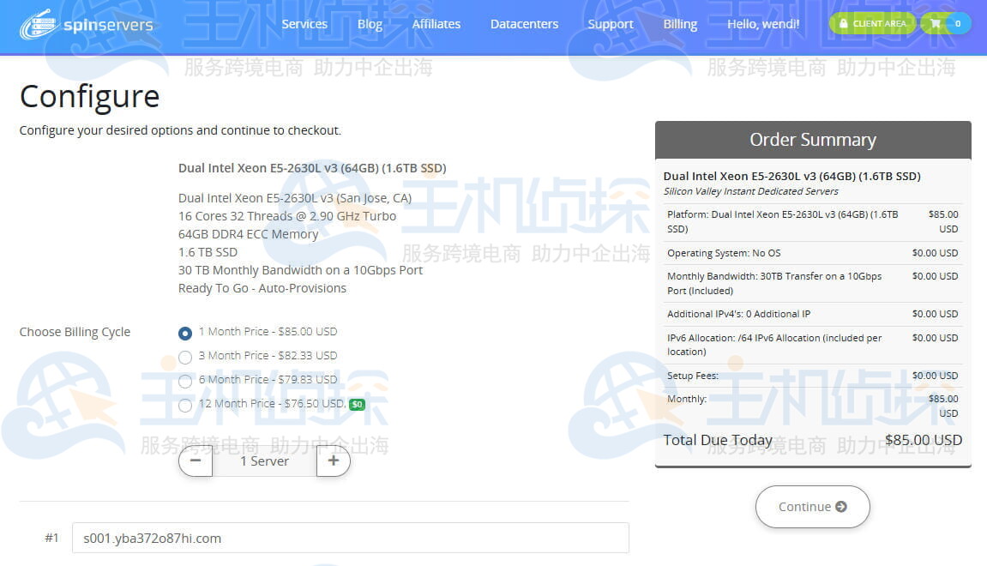Open the Datacenters menu
The image size is (987, 566).
524,24
